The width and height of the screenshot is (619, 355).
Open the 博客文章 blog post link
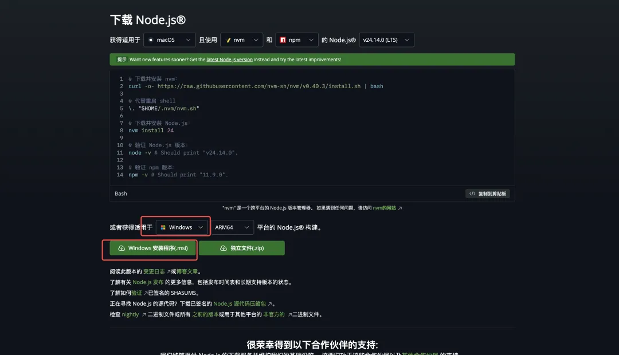187,271
